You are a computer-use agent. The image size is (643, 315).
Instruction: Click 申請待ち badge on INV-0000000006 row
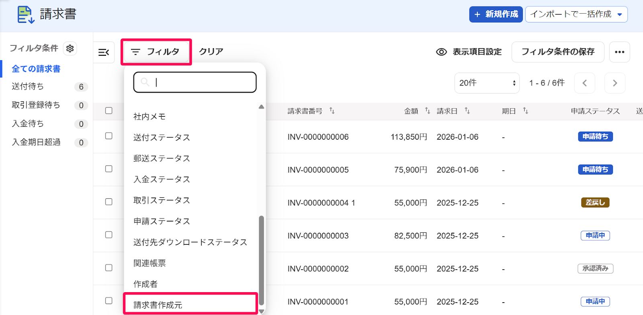(x=595, y=136)
